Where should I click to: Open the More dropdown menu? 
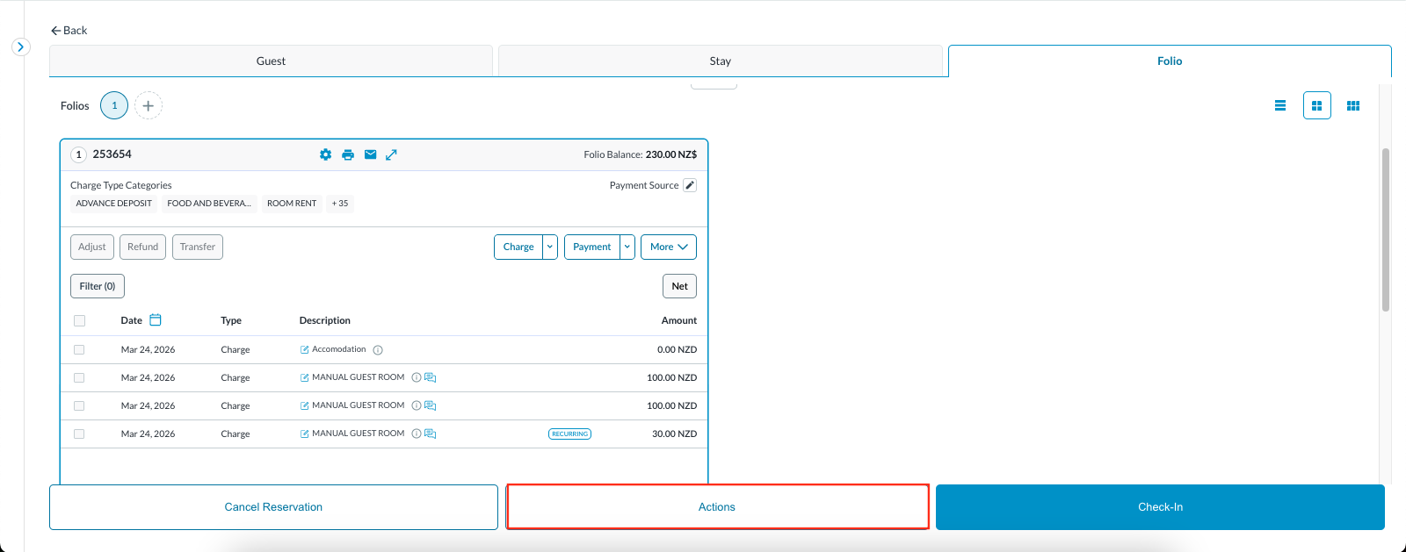pyautogui.click(x=669, y=247)
